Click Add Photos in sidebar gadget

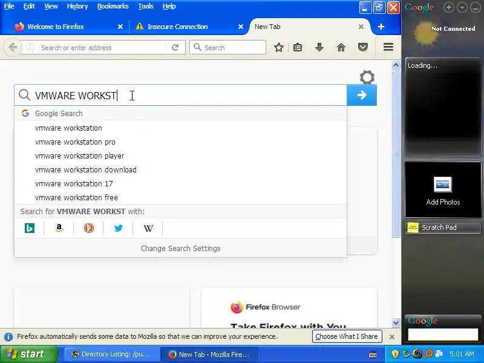point(443,189)
